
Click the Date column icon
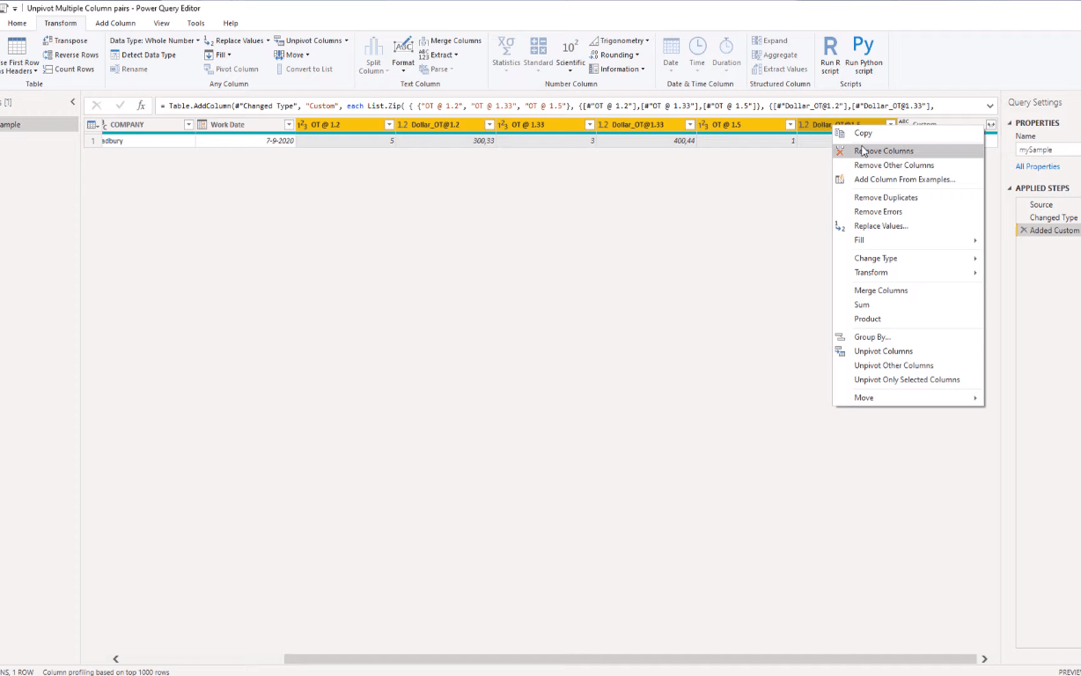(671, 46)
